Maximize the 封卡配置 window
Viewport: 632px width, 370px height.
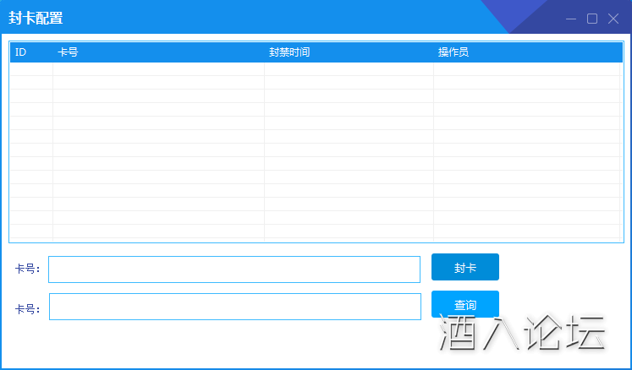[592, 19]
